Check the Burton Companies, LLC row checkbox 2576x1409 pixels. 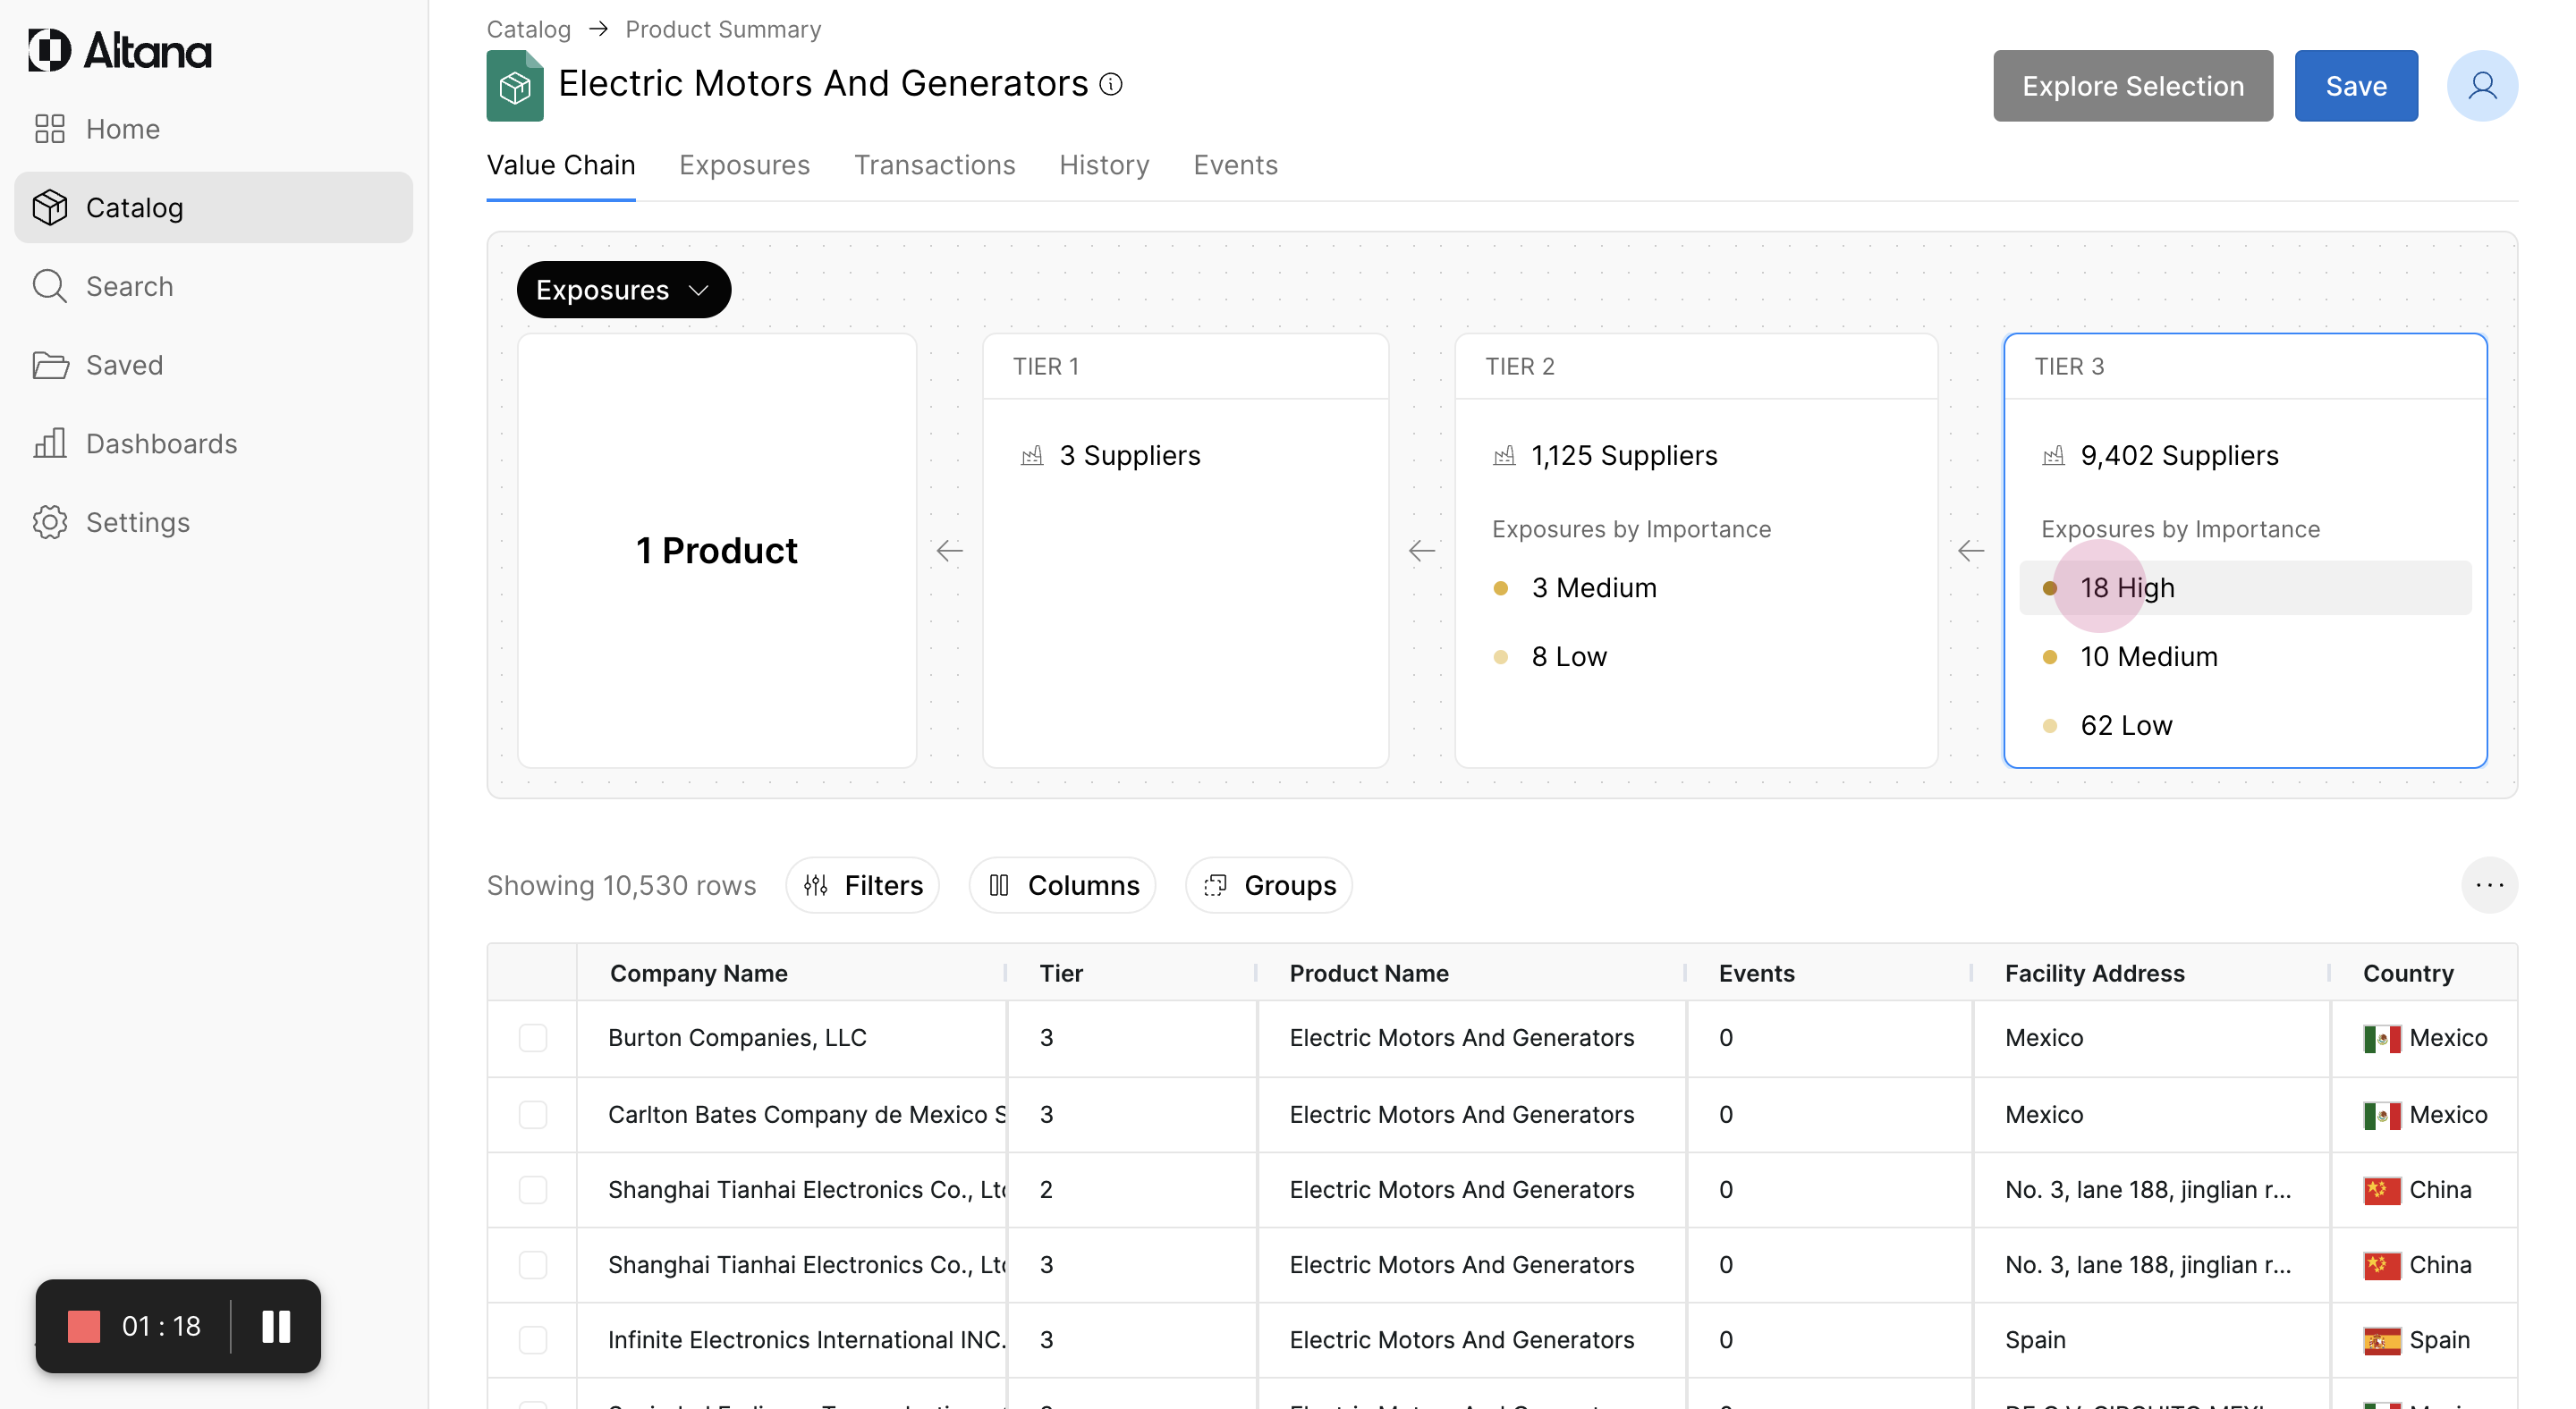[533, 1037]
